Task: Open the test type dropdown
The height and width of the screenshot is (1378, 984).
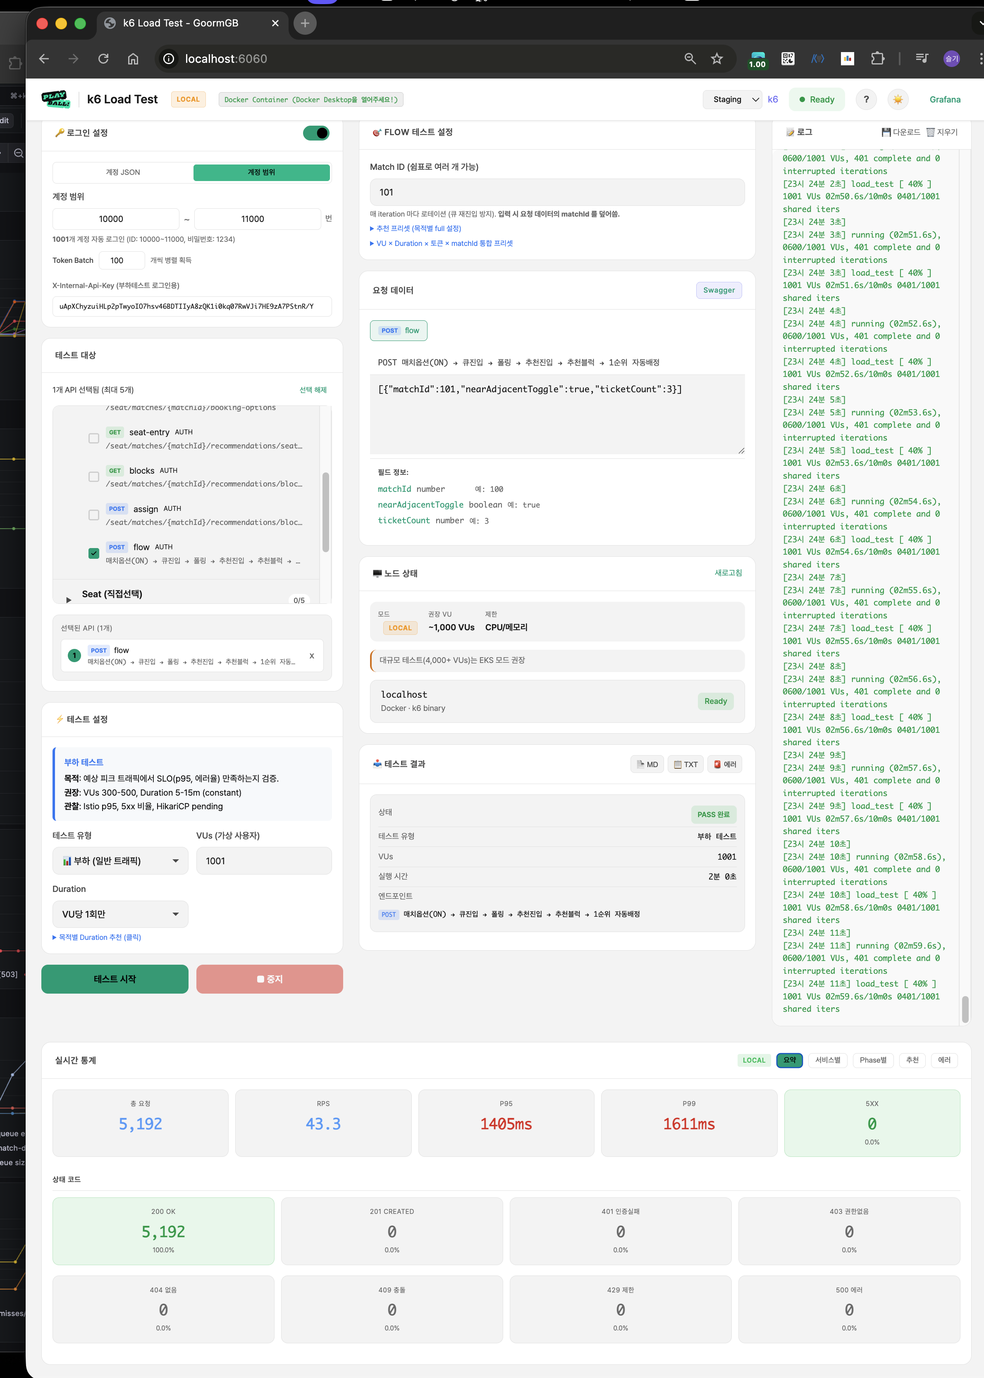Action: pos(120,861)
